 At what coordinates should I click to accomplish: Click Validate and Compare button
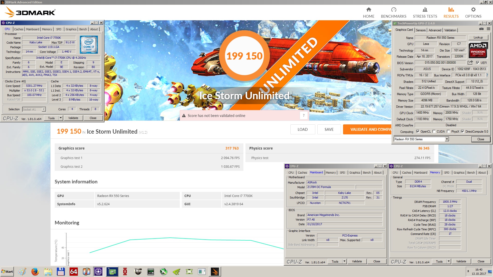(x=367, y=129)
